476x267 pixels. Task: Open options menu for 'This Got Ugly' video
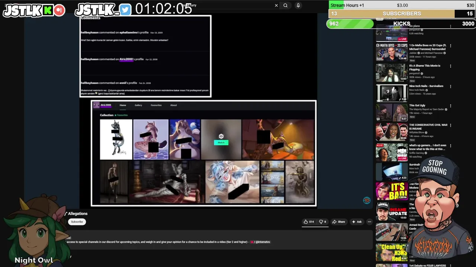(x=450, y=106)
